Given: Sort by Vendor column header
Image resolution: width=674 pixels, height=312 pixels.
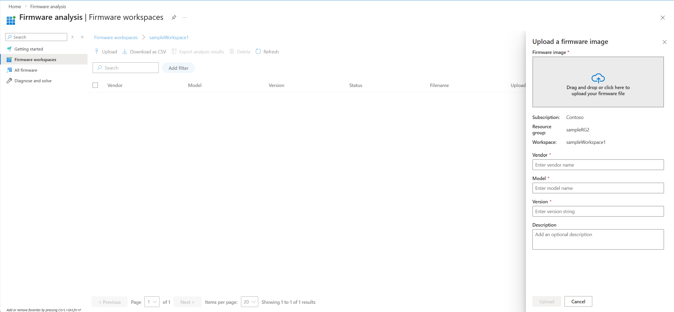Looking at the screenshot, I should click(115, 85).
